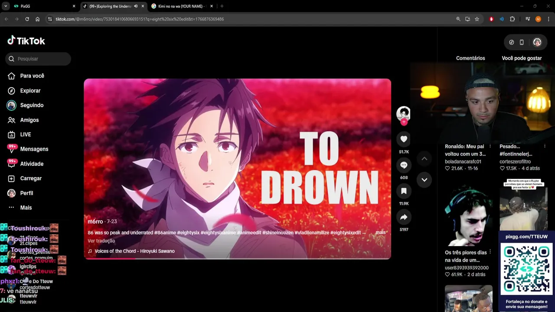Open the mórro username link
Screen dimensions: 555x312
(95, 221)
